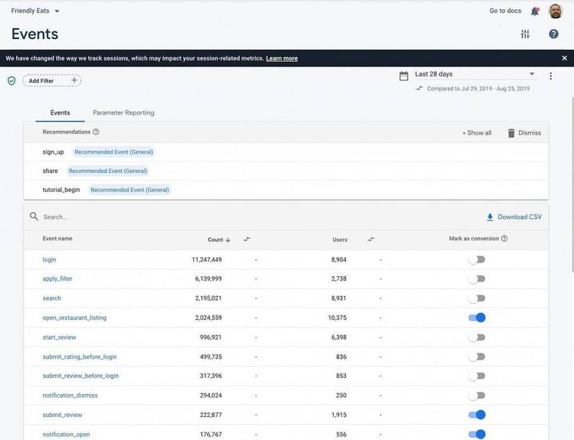Image resolution: width=574 pixels, height=440 pixels.
Task: Click the info icon next to Recommendations
Action: [x=95, y=131]
